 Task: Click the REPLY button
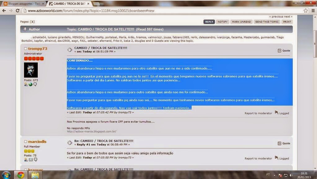pyautogui.click(x=209, y=22)
